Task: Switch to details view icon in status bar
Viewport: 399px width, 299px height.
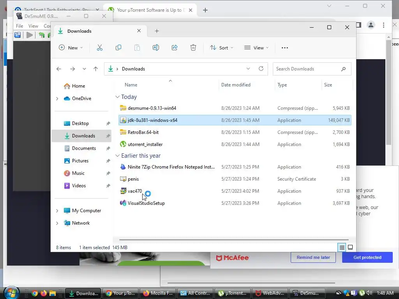Action: point(342,247)
